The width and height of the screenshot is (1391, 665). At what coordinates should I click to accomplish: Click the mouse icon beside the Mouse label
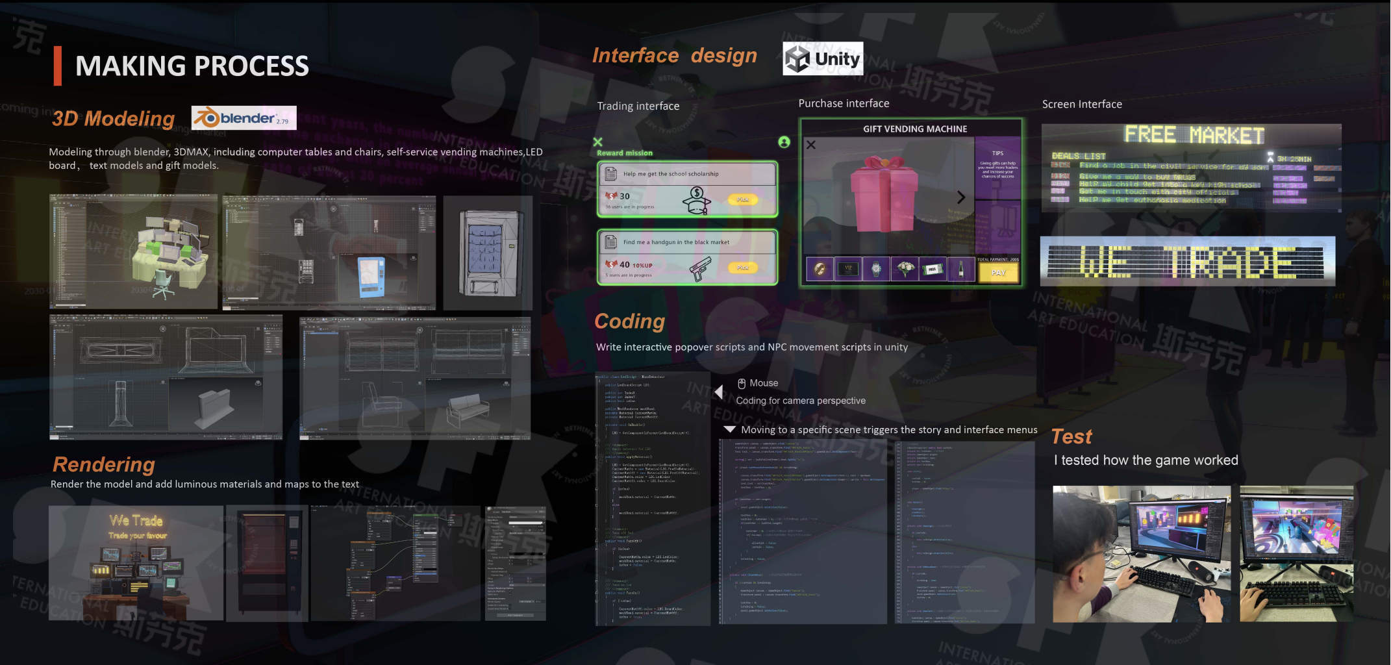[742, 383]
